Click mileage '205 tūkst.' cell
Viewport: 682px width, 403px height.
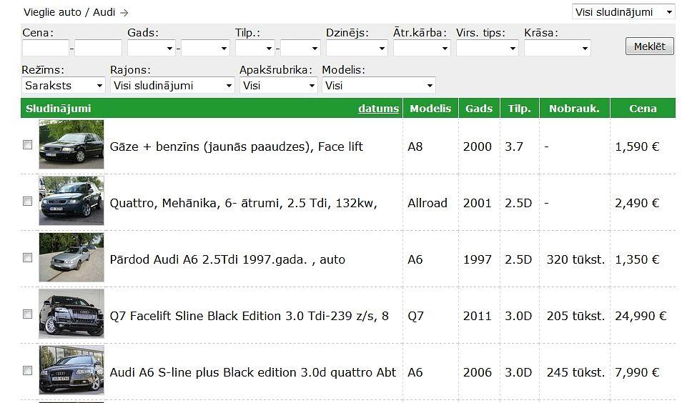[575, 316]
